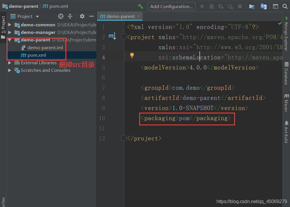Viewport: 290px width, 207px height.
Task: Click the run anything terminal icon
Action: click(276, 6)
